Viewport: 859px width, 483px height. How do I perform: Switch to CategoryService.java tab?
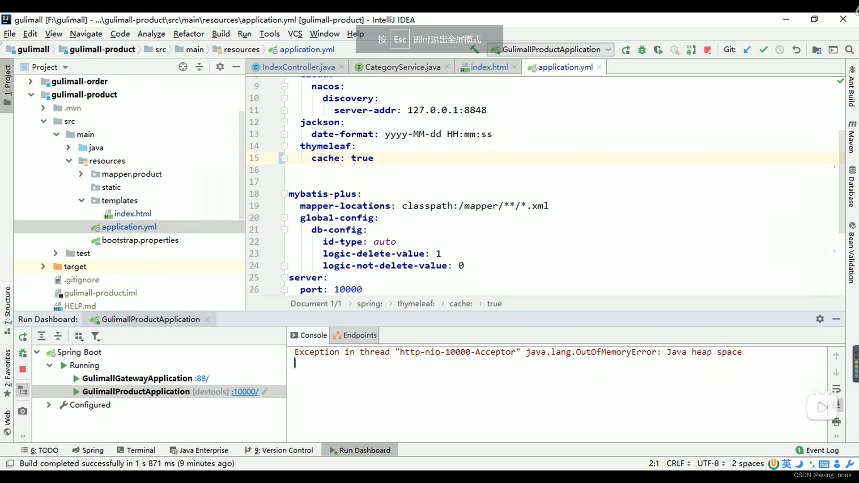402,67
